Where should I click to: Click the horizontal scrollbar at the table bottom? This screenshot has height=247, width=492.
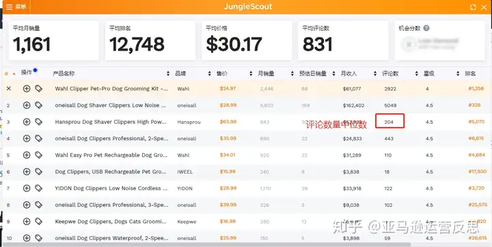pyautogui.click(x=207, y=244)
